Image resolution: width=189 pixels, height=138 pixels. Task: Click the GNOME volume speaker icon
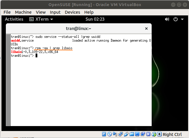point(167,19)
